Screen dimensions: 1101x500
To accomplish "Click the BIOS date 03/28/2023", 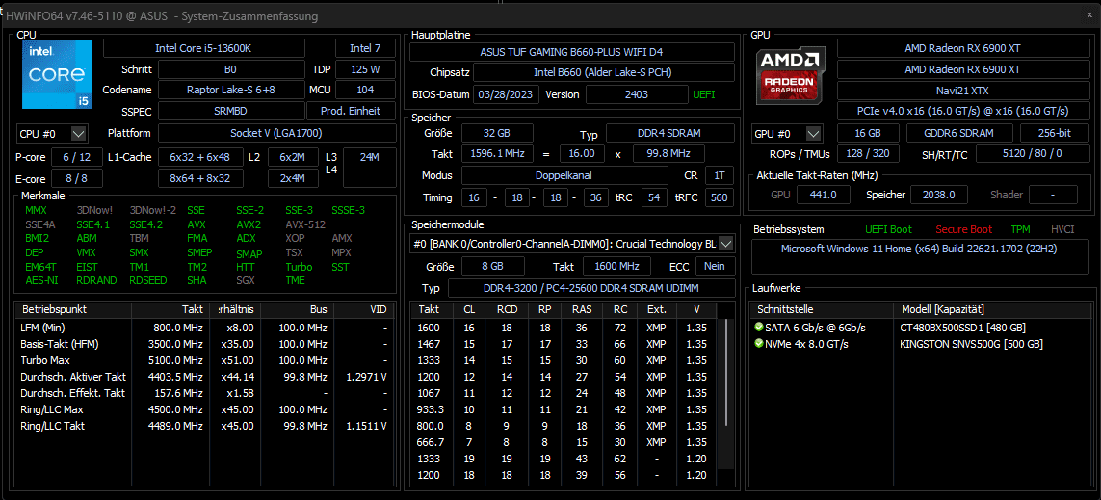I will (507, 94).
